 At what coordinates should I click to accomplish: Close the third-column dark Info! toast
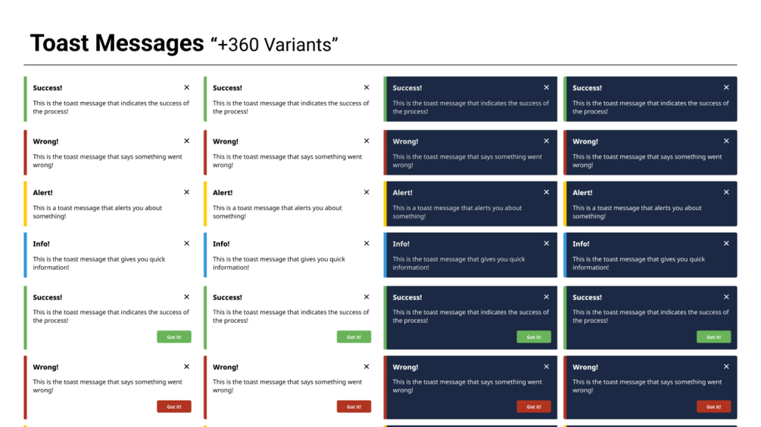coord(547,243)
